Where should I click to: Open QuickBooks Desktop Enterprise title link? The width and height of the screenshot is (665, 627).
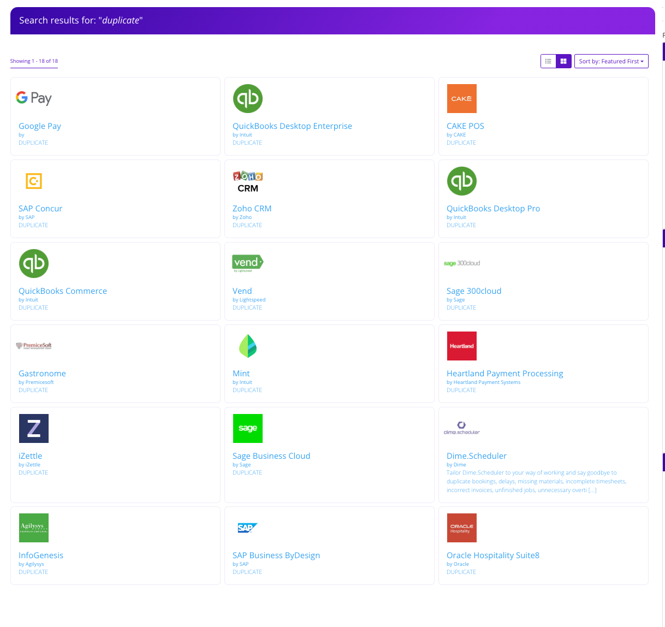(x=292, y=126)
